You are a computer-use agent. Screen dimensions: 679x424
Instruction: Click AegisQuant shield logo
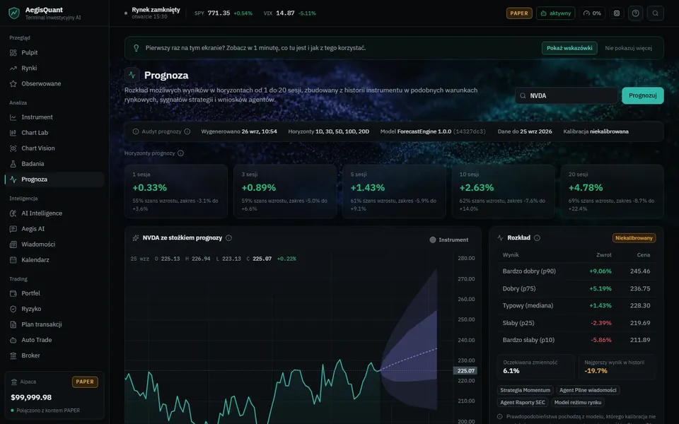[14, 13]
